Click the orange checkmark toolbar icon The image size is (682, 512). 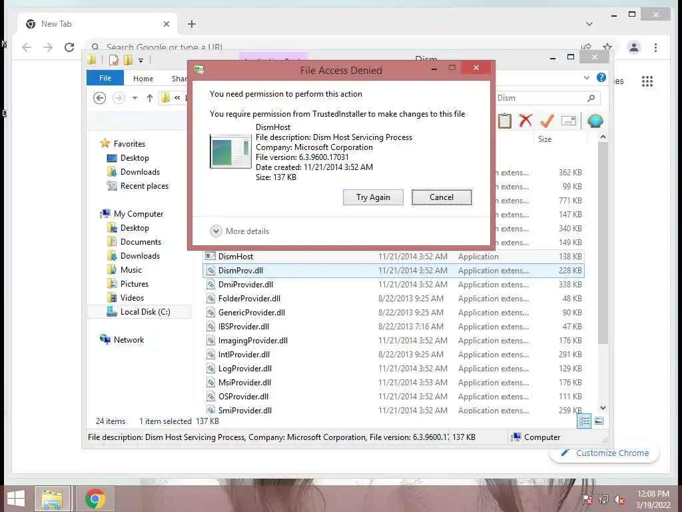coord(547,121)
